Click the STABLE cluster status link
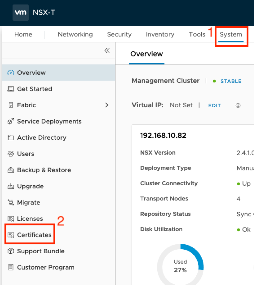The height and width of the screenshot is (285, 254). pos(231,81)
